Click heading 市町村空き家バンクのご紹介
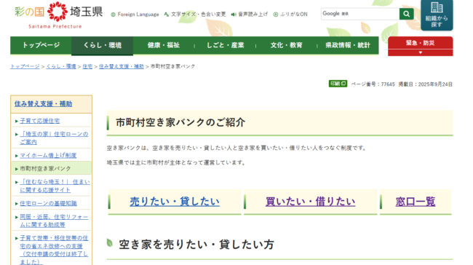Viewport: 473px width, 265px height. click(180, 122)
